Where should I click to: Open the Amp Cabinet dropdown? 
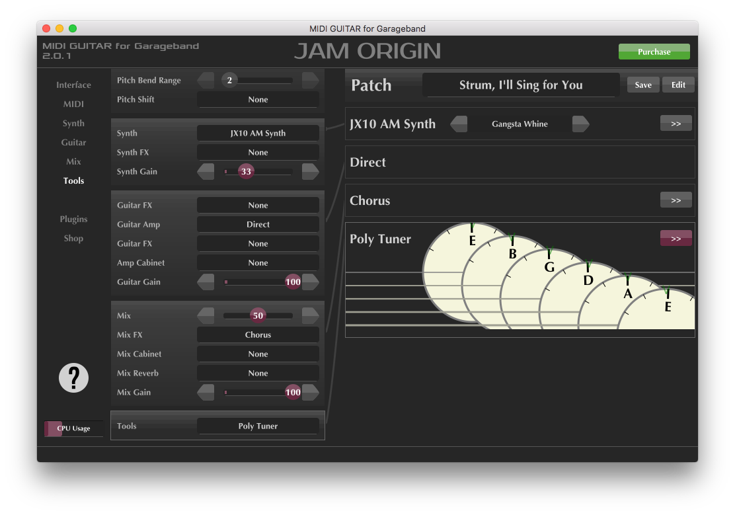(x=258, y=262)
